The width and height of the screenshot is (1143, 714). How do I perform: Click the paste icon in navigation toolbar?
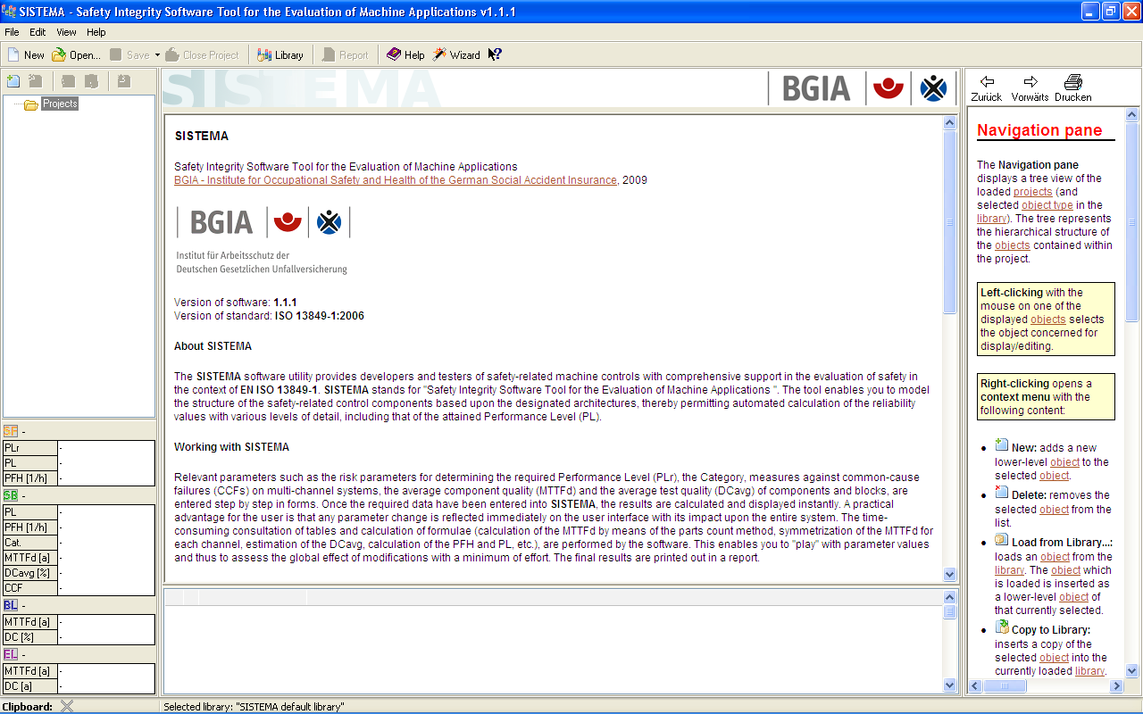point(91,81)
